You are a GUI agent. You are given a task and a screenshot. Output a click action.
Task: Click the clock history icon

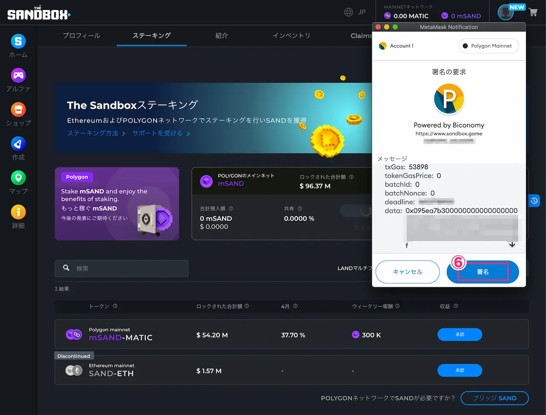click(534, 201)
